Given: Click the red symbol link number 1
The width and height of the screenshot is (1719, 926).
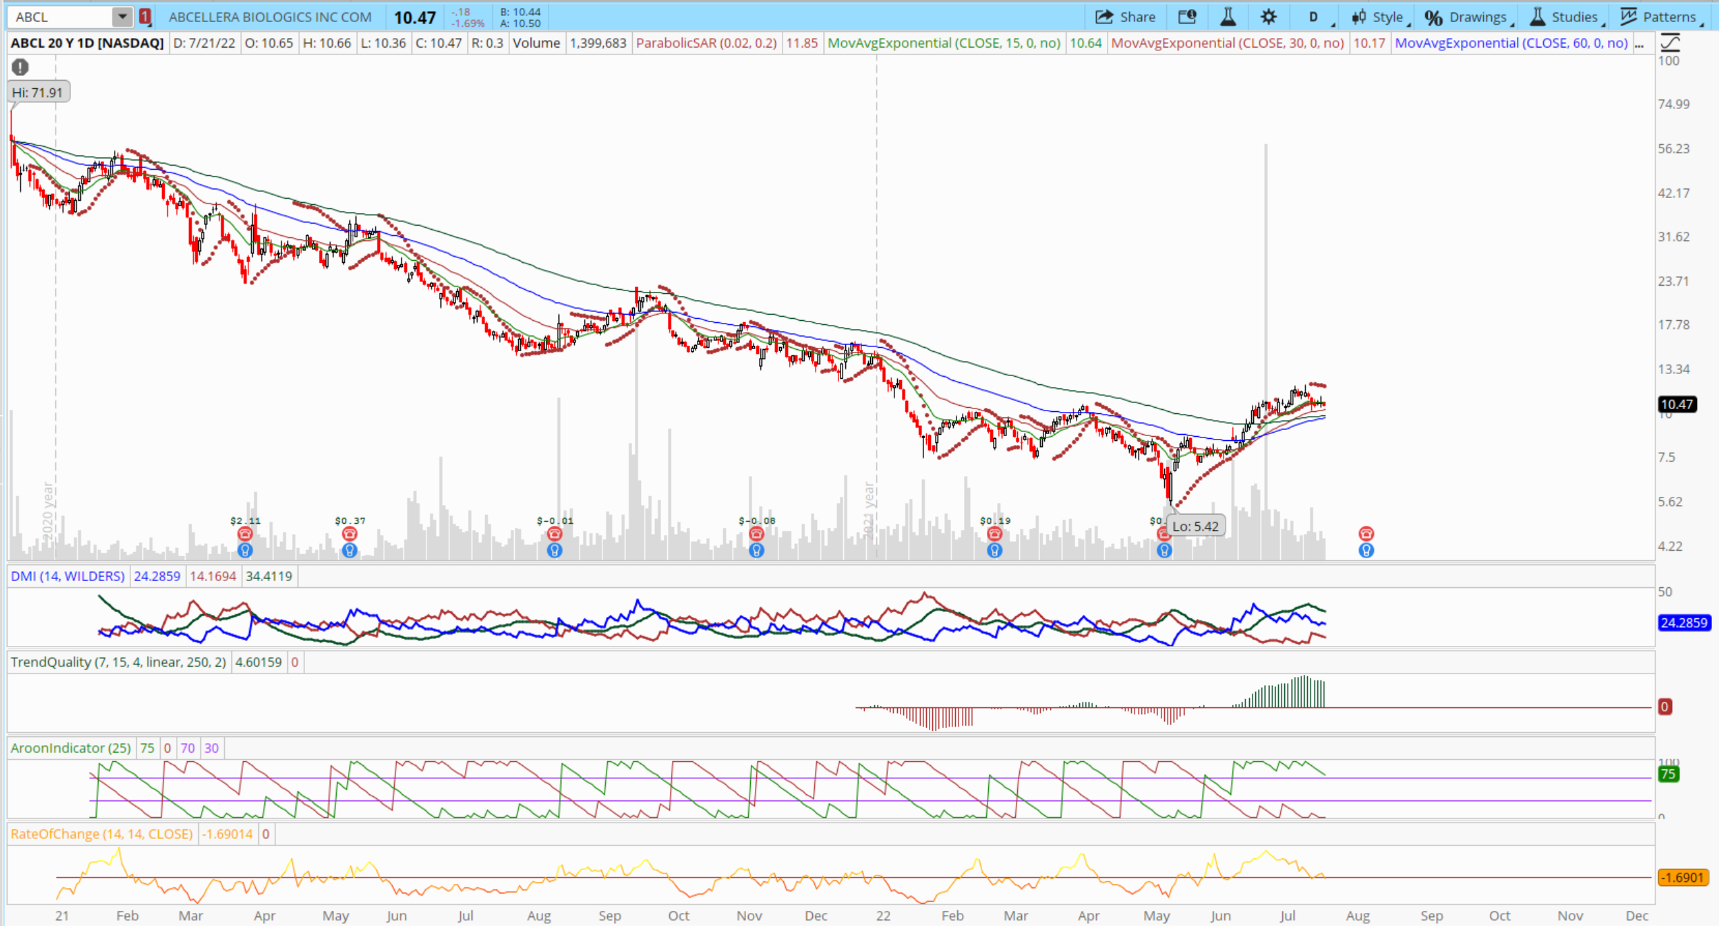Looking at the screenshot, I should pyautogui.click(x=145, y=17).
